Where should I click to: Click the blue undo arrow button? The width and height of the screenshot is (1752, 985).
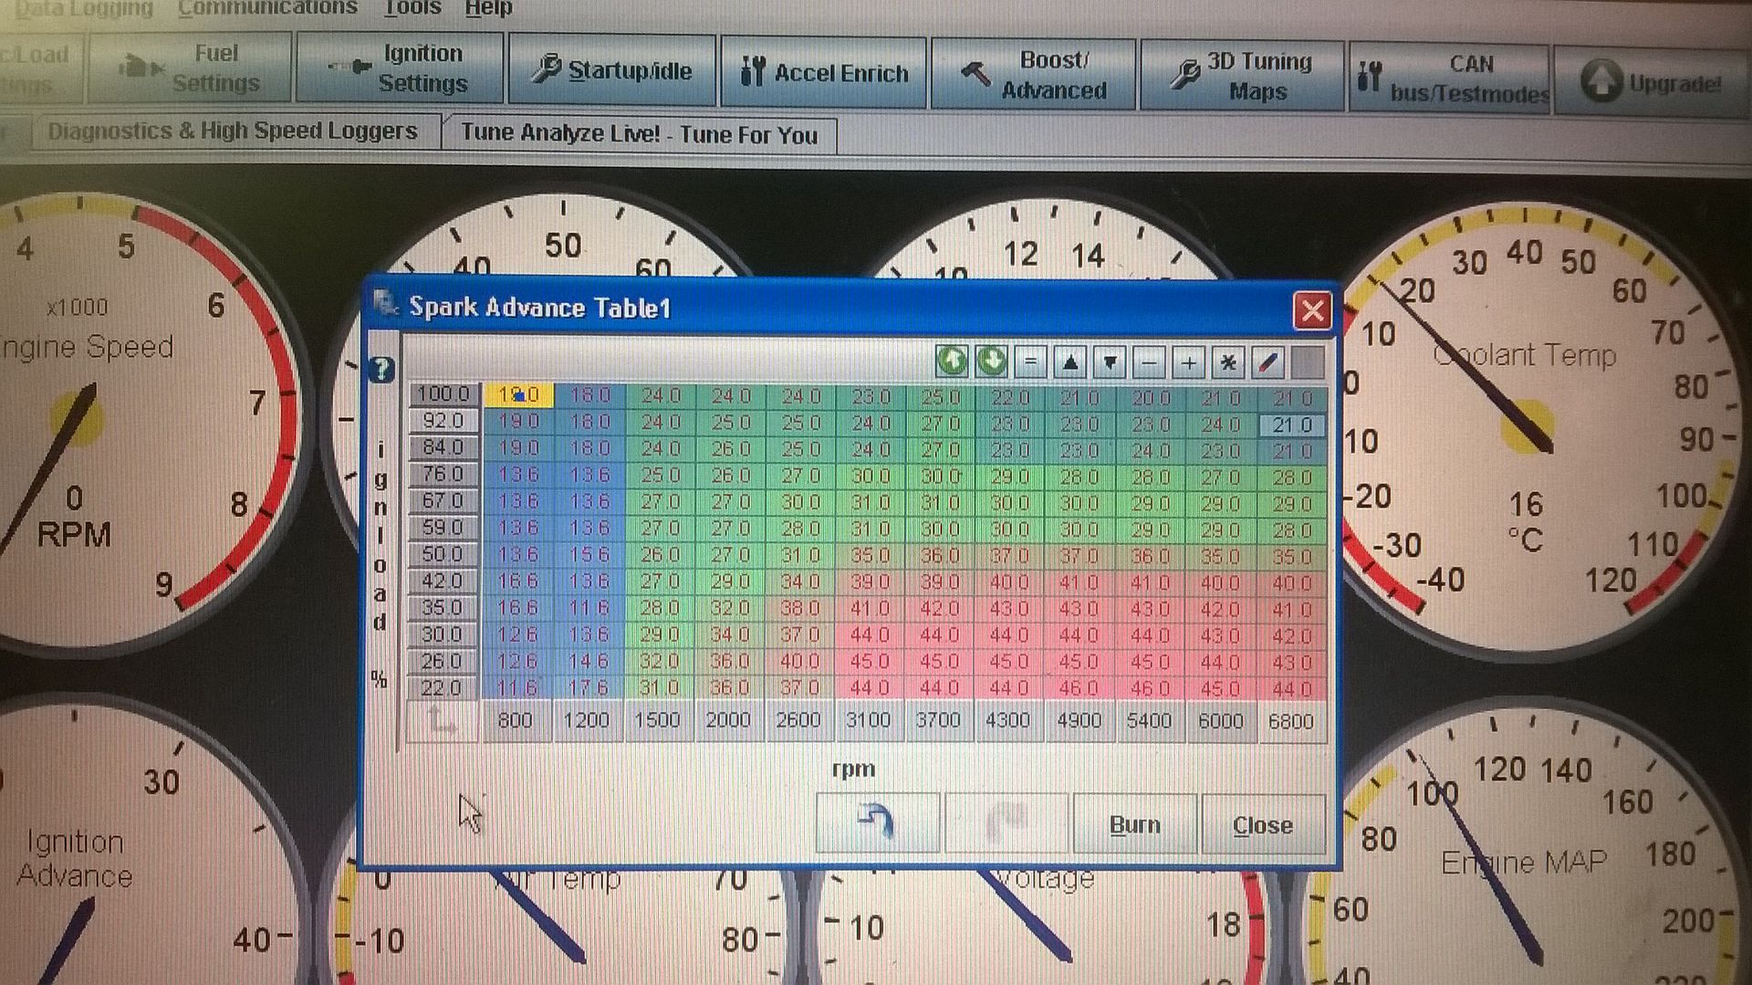877,823
